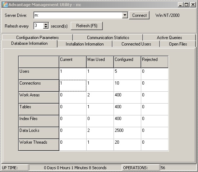Select the Connections row header

pyautogui.click(x=39, y=86)
